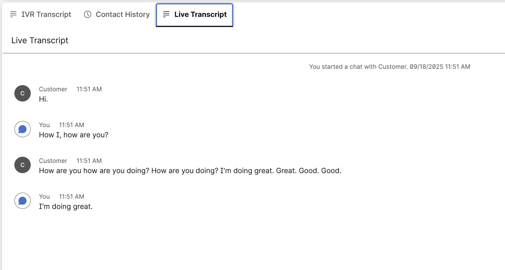Switch to the IVR Transcript tab
The width and height of the screenshot is (505, 270).
pyautogui.click(x=46, y=14)
